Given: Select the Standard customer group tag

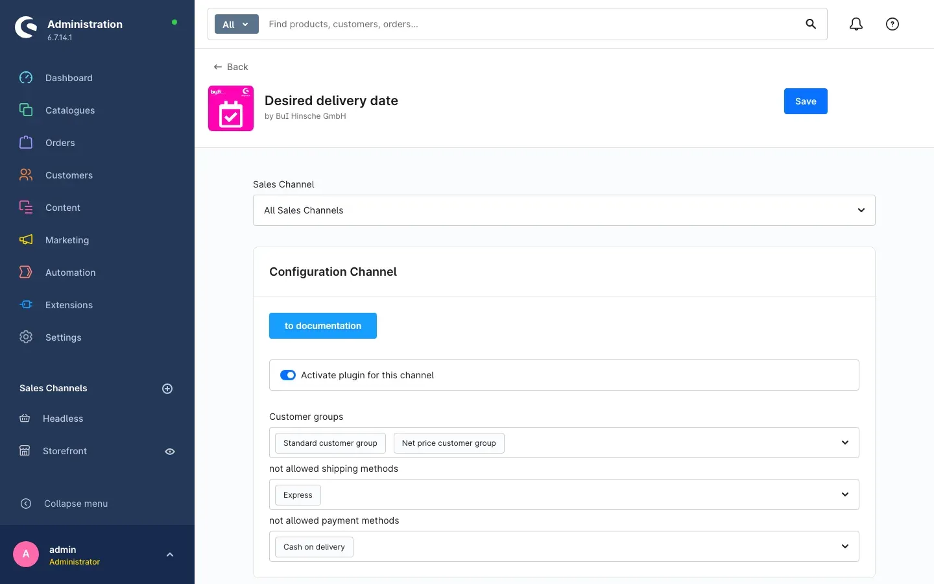Looking at the screenshot, I should [330, 443].
